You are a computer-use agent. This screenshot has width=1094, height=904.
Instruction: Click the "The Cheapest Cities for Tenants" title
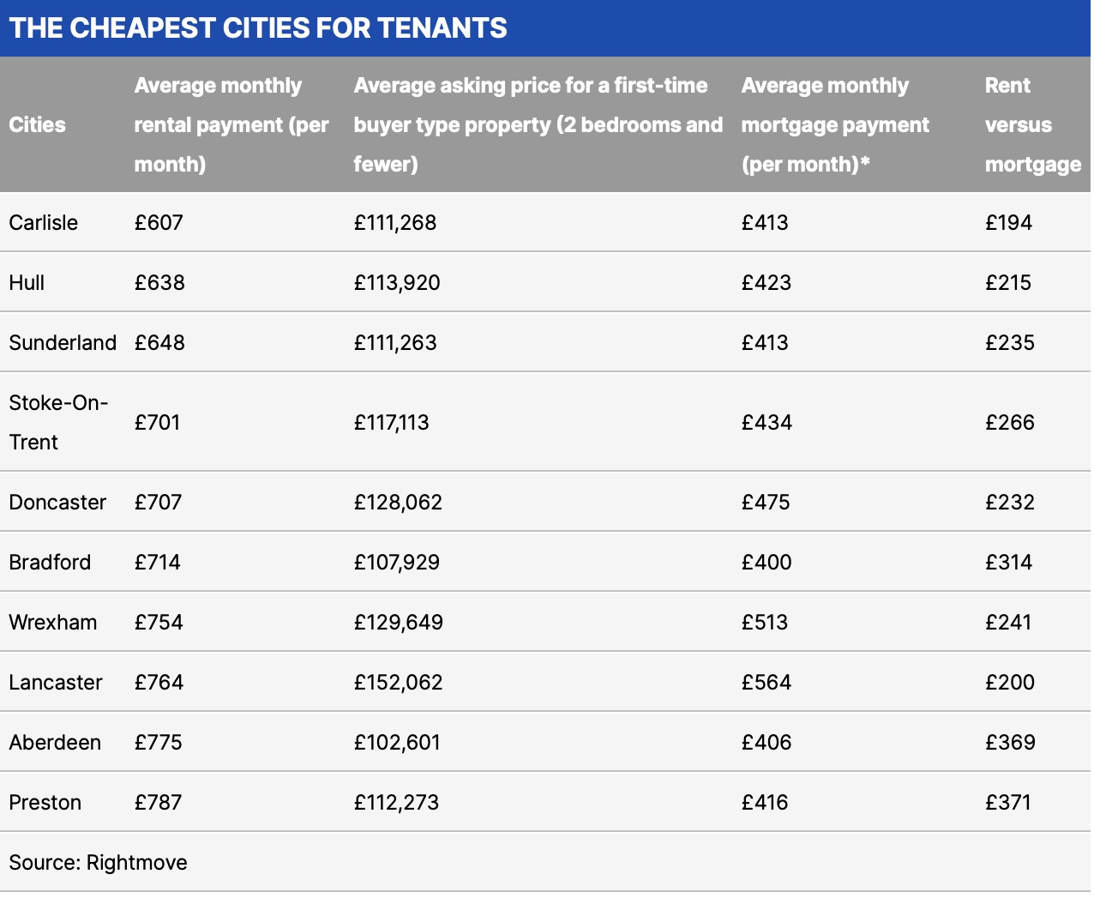[x=258, y=28]
